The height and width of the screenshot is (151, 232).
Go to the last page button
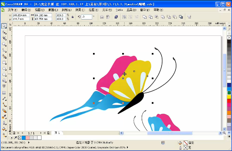[45, 133]
